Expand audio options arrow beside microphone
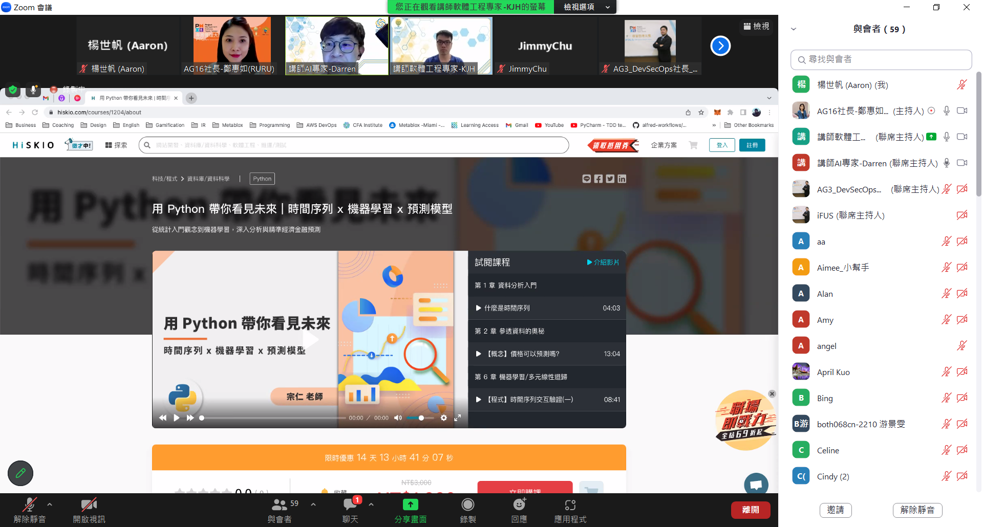The height and width of the screenshot is (527, 983). pyautogui.click(x=50, y=504)
